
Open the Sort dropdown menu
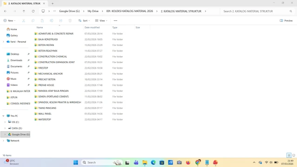coord(84,20)
